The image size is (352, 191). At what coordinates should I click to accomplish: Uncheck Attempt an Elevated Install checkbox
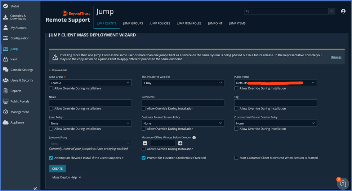[x=51, y=158]
